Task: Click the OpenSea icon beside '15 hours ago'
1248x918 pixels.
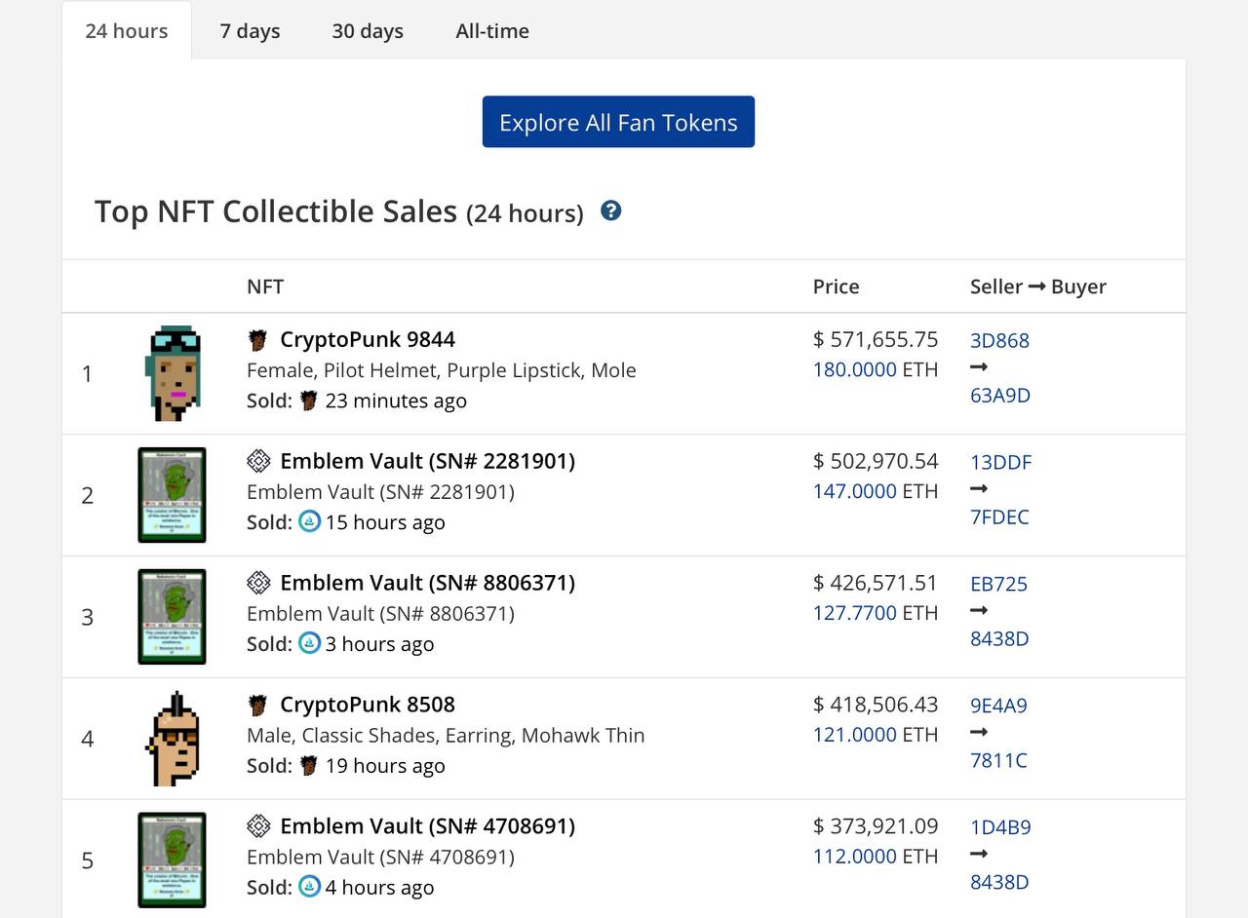Action: point(309,521)
